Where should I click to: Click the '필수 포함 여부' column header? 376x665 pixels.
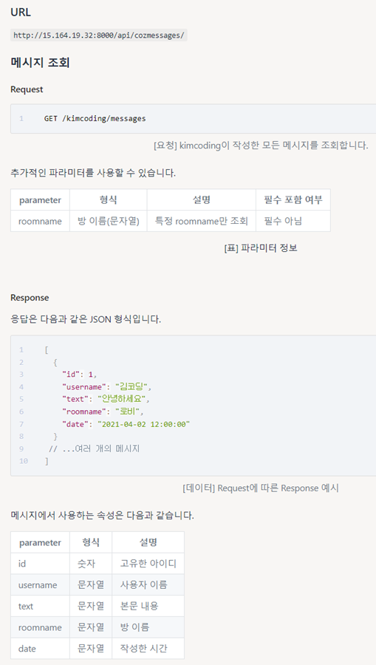[293, 199]
